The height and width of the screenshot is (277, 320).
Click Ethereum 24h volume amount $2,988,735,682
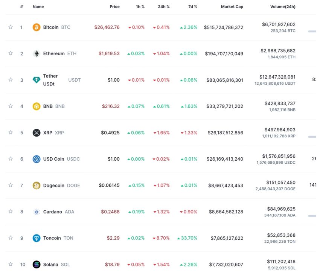click(x=278, y=50)
